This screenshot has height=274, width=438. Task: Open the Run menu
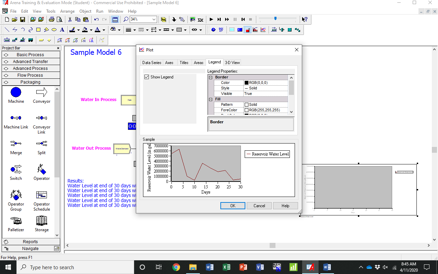[100, 11]
